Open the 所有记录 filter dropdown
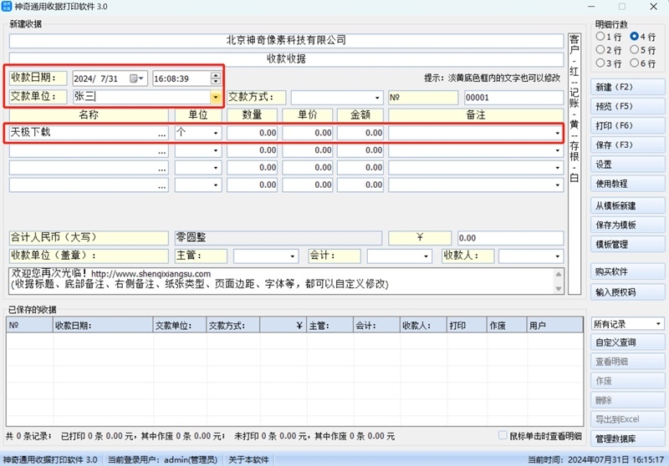This screenshot has width=669, height=466. (628, 324)
